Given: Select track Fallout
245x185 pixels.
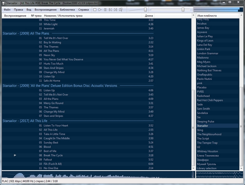Looking at the screenshot, I should click(x=78, y=160).
